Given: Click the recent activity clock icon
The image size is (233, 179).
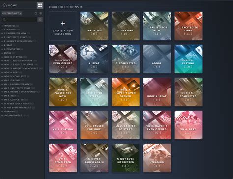Looking at the screenshot, I should click(x=36, y=13).
